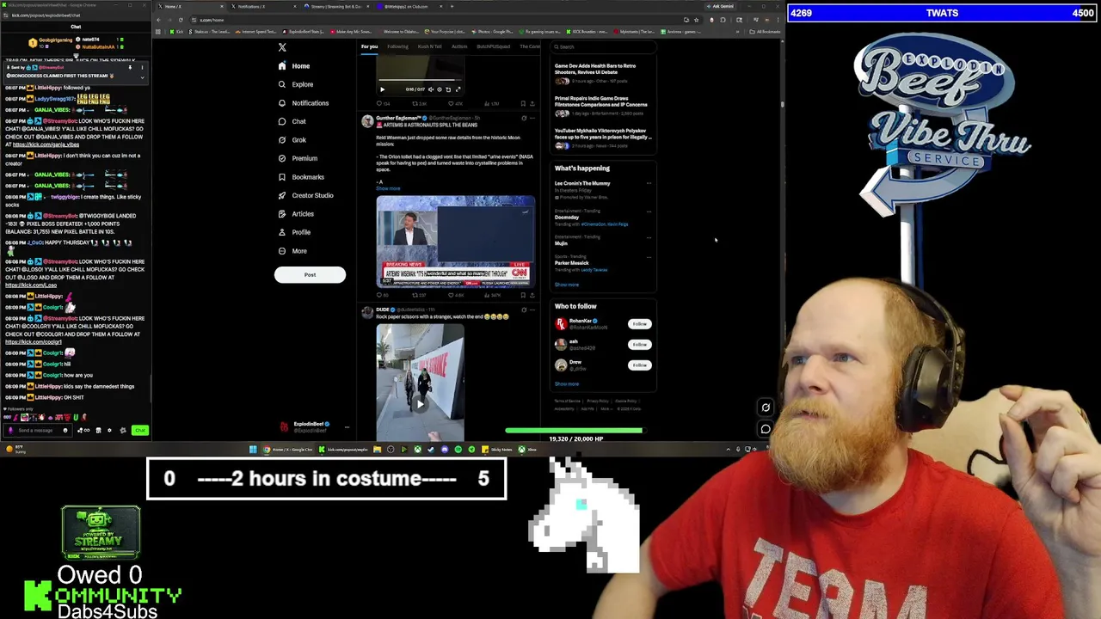Screen dimensions: 1101x619
Task: Open more options for Lee Cronin's Mummy trend
Action: [649, 183]
